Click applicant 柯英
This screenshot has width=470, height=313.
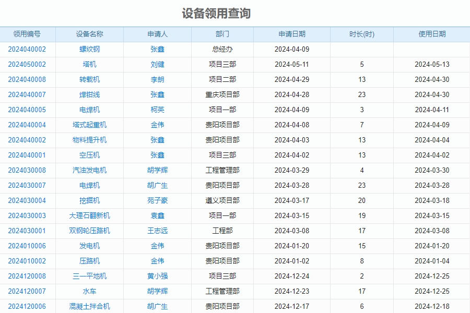pos(157,110)
